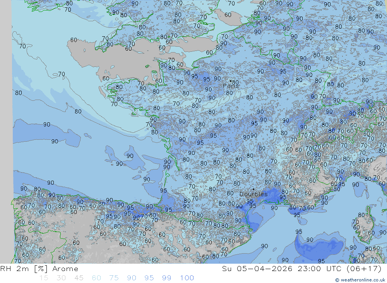The width and height of the screenshot is (387, 283).
Task: Click legend value 30
Action: tap(61, 278)
